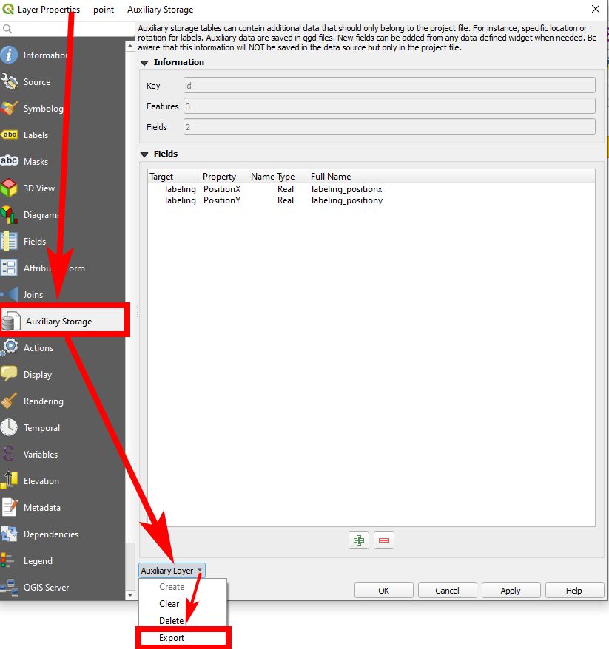
Task: Open the Legend list icon
Action: point(8,560)
